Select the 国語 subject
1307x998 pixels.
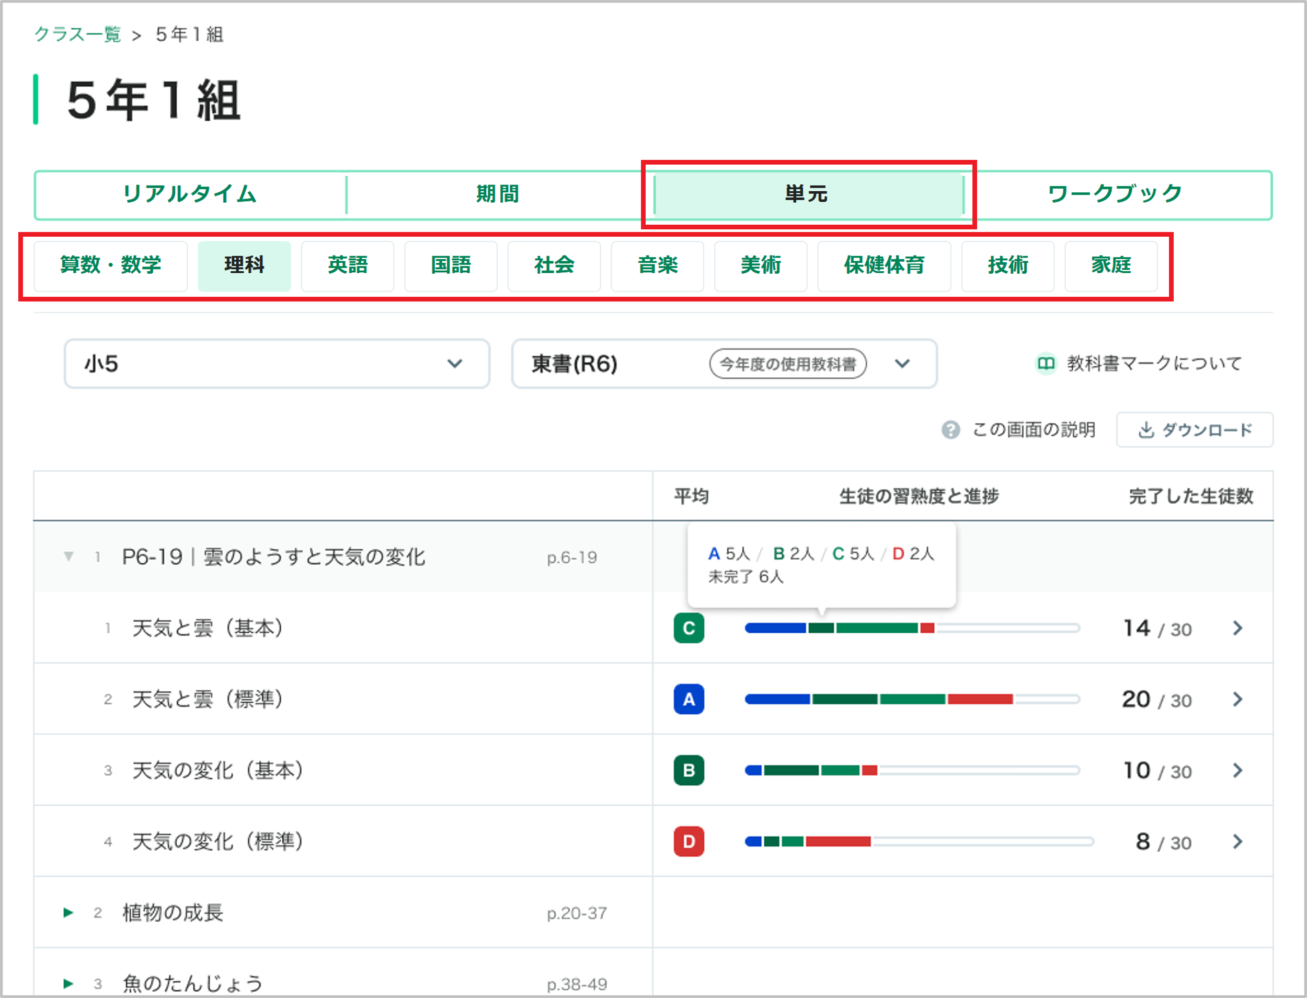click(x=451, y=265)
